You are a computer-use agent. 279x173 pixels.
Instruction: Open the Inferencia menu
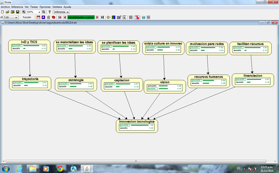17,7
